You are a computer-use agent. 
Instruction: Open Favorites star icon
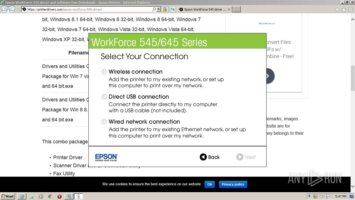point(344,10)
